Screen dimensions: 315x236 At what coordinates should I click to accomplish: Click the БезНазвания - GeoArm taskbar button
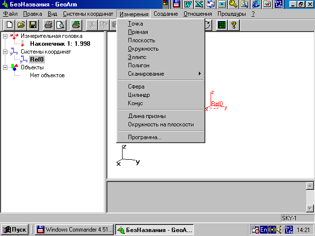click(x=155, y=230)
